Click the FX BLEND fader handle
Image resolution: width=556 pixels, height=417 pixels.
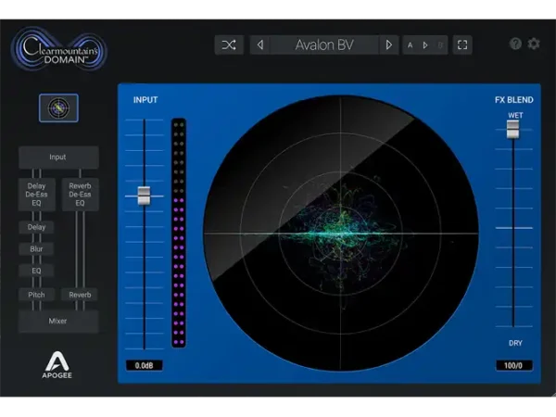[x=512, y=130]
